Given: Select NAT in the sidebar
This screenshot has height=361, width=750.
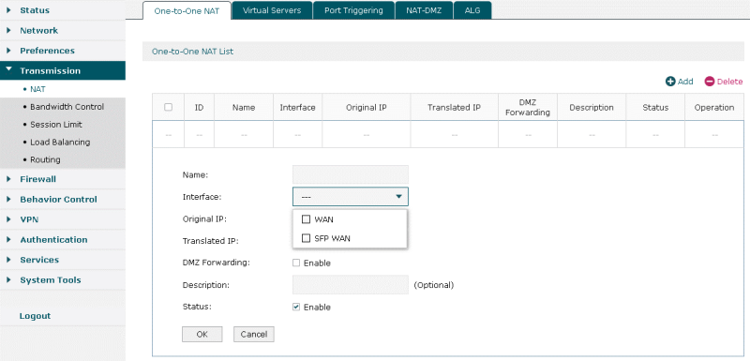Looking at the screenshot, I should pyautogui.click(x=37, y=89).
